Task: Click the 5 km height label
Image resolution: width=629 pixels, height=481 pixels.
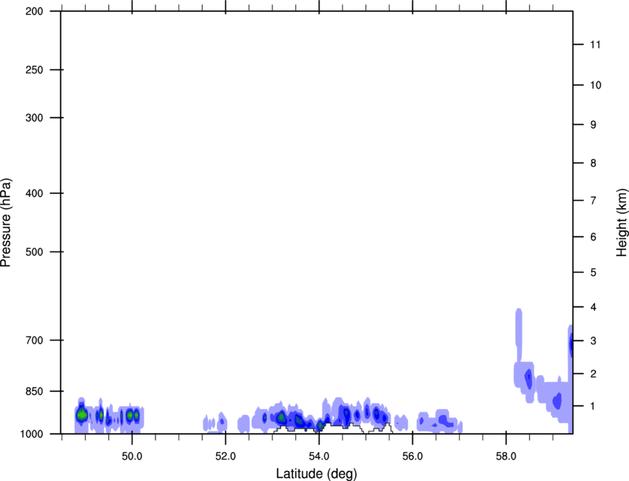Action: 593,272
